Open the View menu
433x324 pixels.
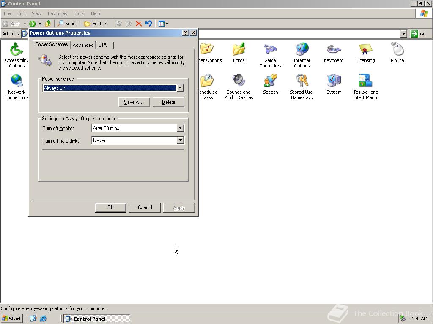coord(36,13)
